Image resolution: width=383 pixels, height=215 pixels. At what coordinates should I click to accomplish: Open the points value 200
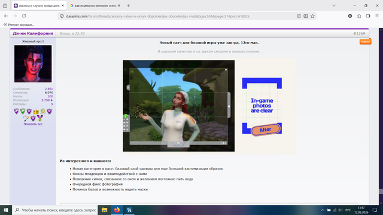tap(50, 96)
